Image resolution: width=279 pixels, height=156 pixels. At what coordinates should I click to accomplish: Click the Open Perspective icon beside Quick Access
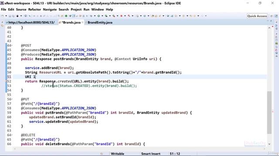(272, 16)
